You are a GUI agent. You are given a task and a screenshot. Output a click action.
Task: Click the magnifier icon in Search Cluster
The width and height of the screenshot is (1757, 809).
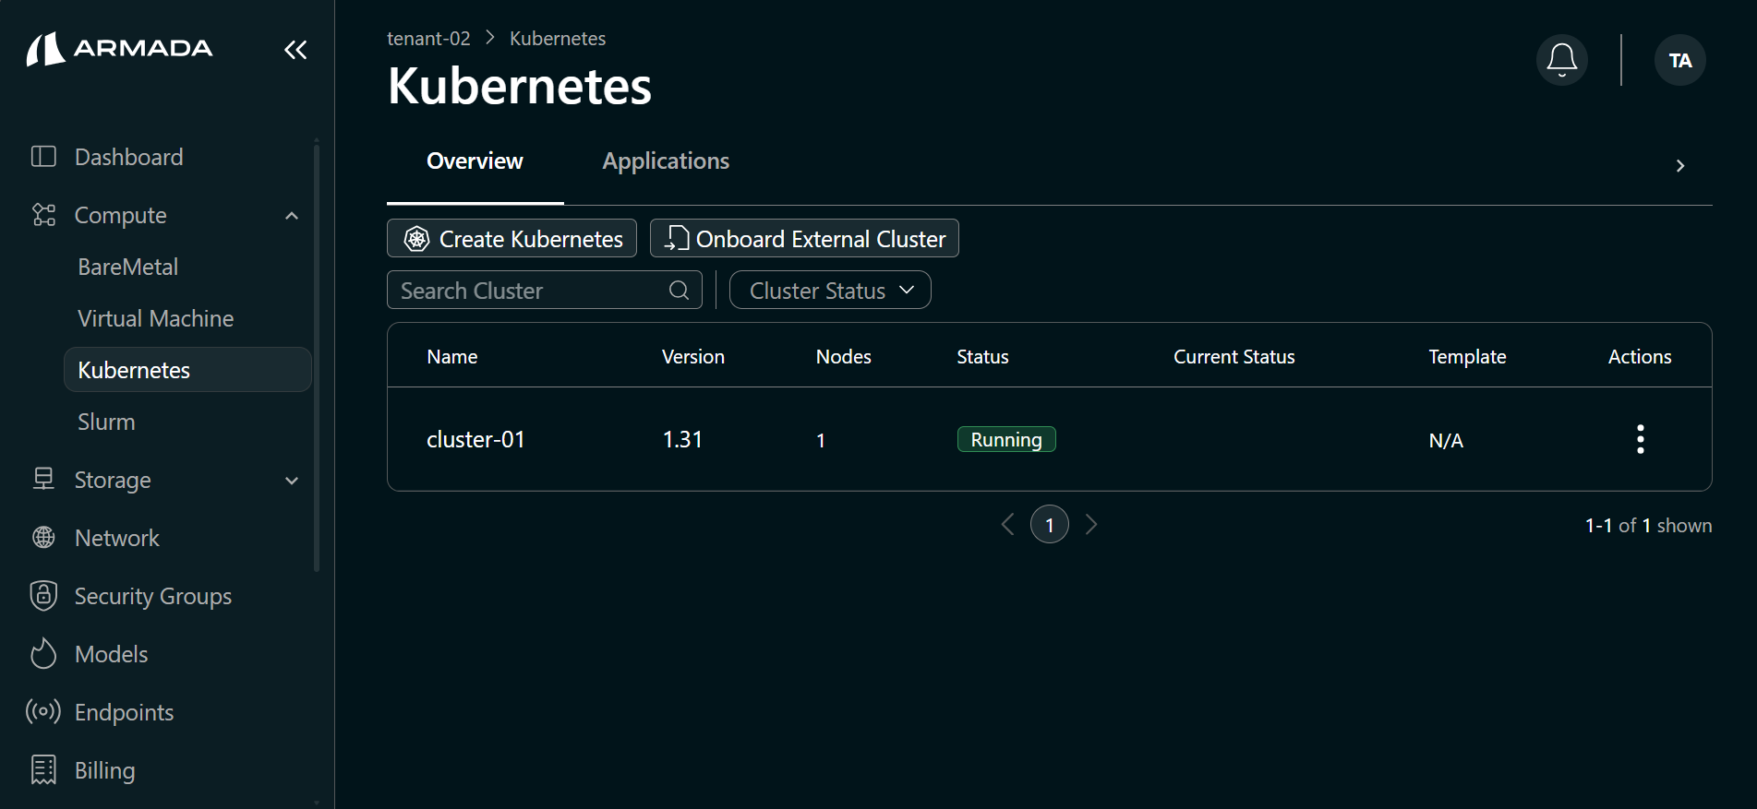click(x=679, y=291)
